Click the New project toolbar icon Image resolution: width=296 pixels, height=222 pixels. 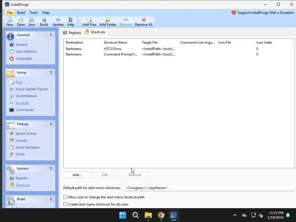[x=10, y=22]
